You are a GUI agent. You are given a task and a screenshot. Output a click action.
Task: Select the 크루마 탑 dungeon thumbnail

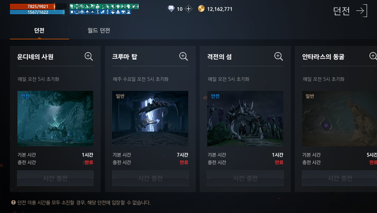point(150,118)
